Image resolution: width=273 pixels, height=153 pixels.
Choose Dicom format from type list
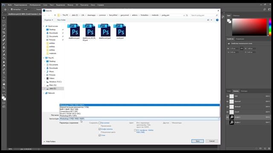[x=139, y=113]
